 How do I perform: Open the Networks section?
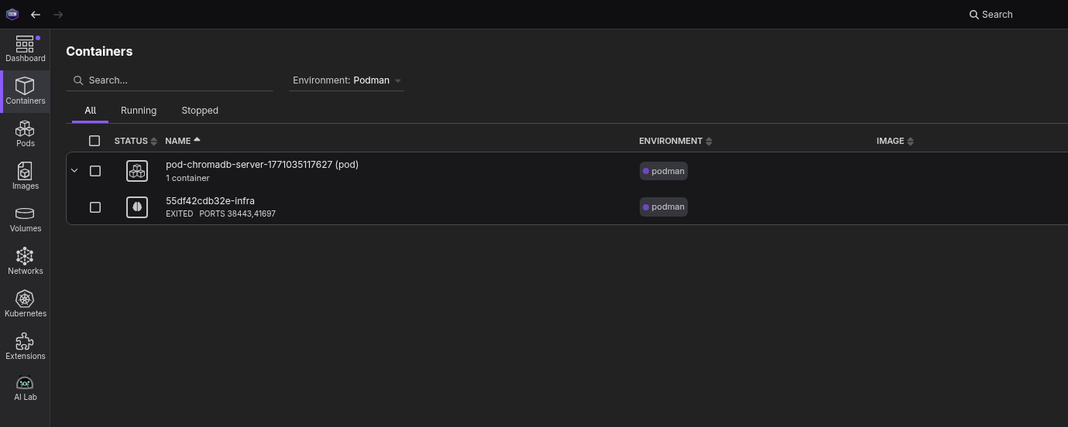(x=25, y=261)
